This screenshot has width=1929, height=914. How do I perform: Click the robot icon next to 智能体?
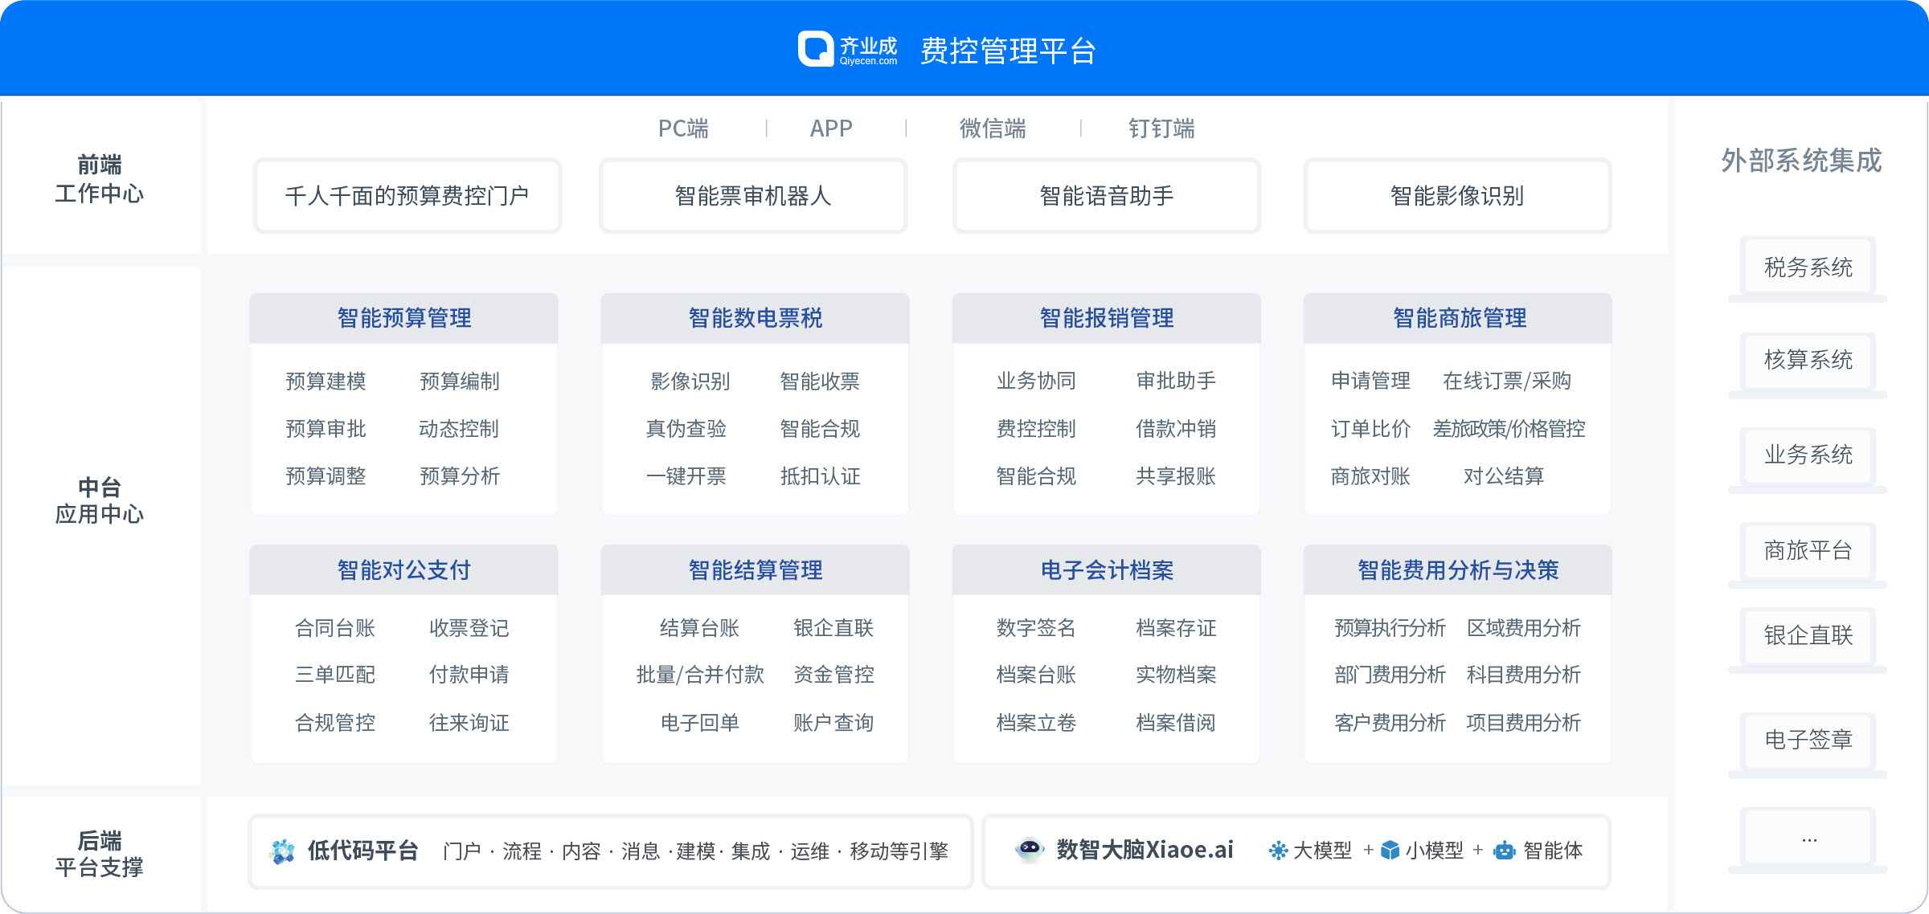[1506, 851]
